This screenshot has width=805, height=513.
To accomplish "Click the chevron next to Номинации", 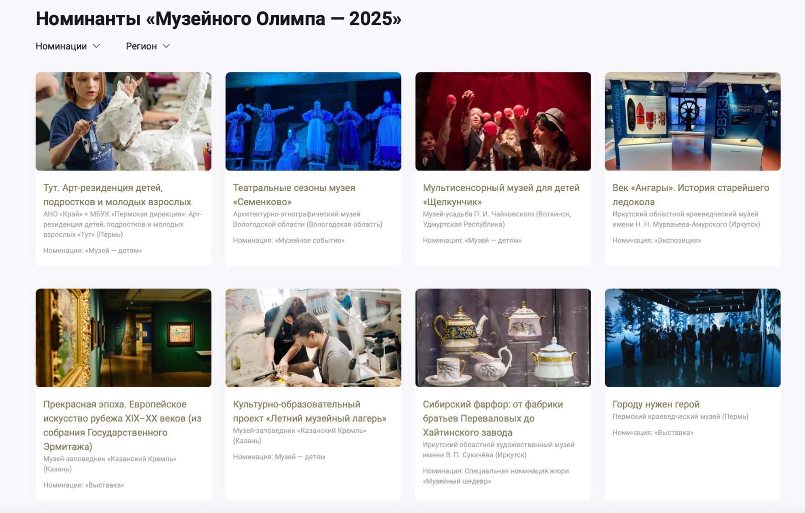I will tap(96, 46).
